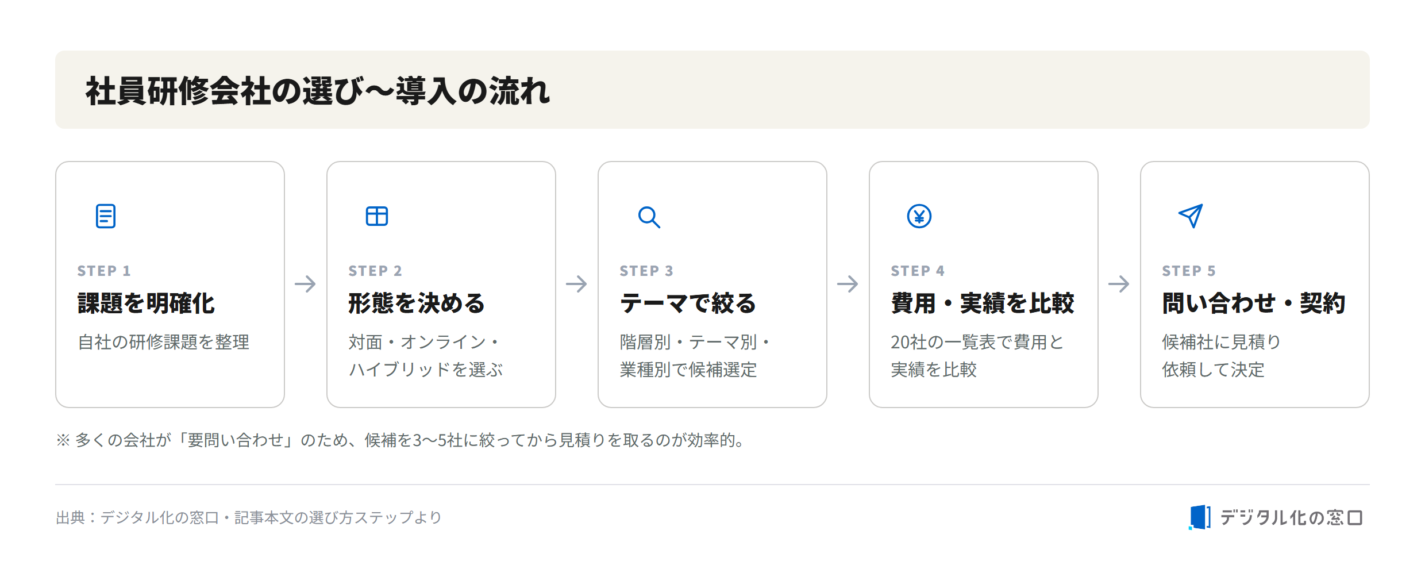Click the デジタル化の窓口 brand name text
This screenshot has width=1425, height=584.
pos(1291,517)
